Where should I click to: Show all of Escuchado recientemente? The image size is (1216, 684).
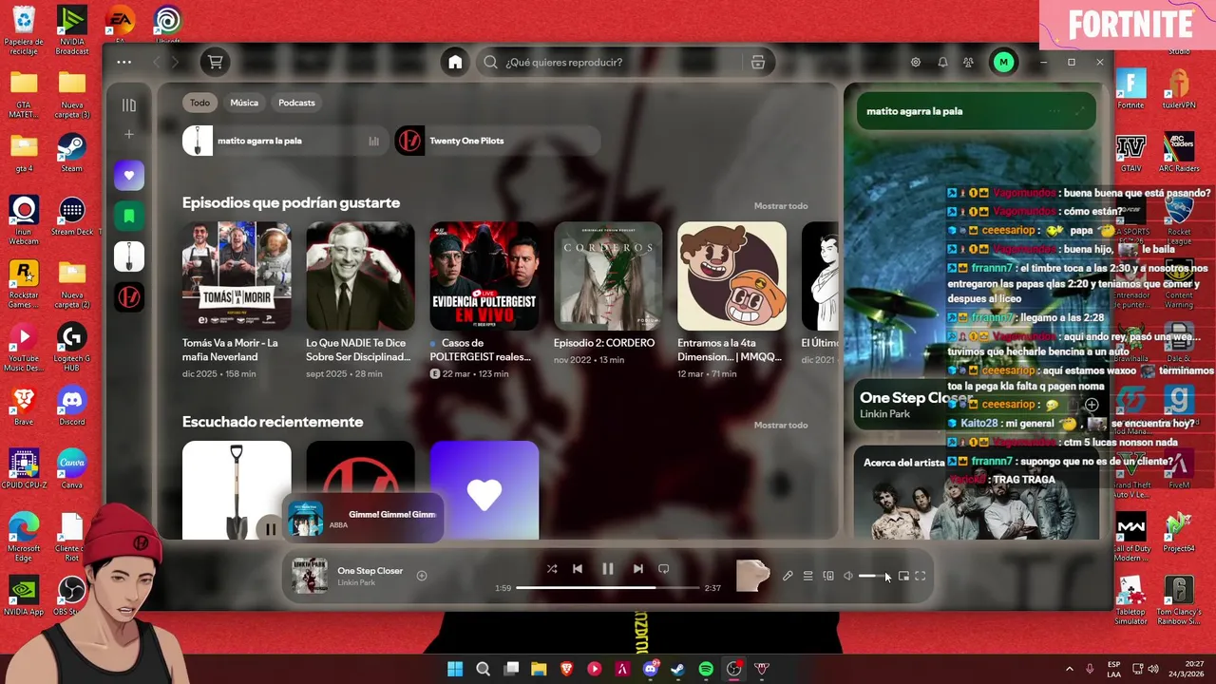(x=781, y=426)
